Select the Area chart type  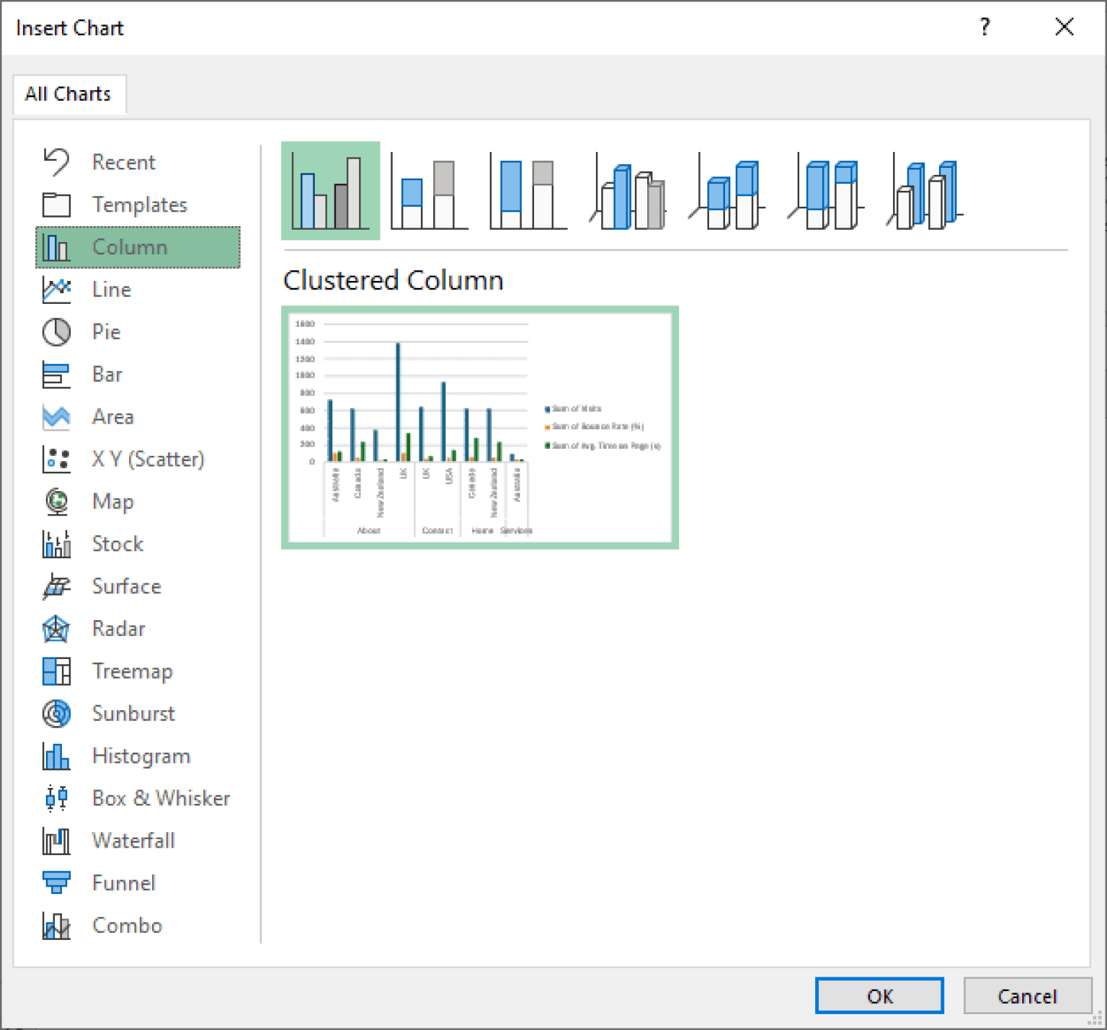pos(112,417)
